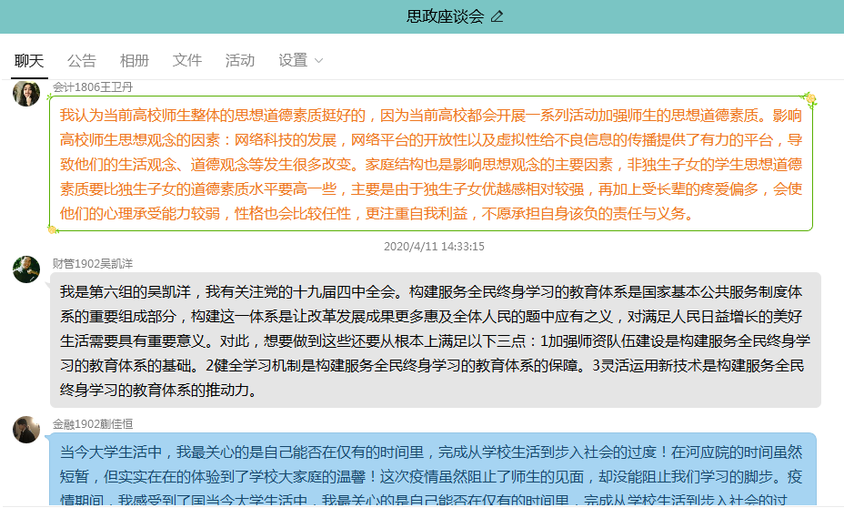
Task: Click the flower decoration at bubble's bottom-left corner
Action: coord(53,228)
